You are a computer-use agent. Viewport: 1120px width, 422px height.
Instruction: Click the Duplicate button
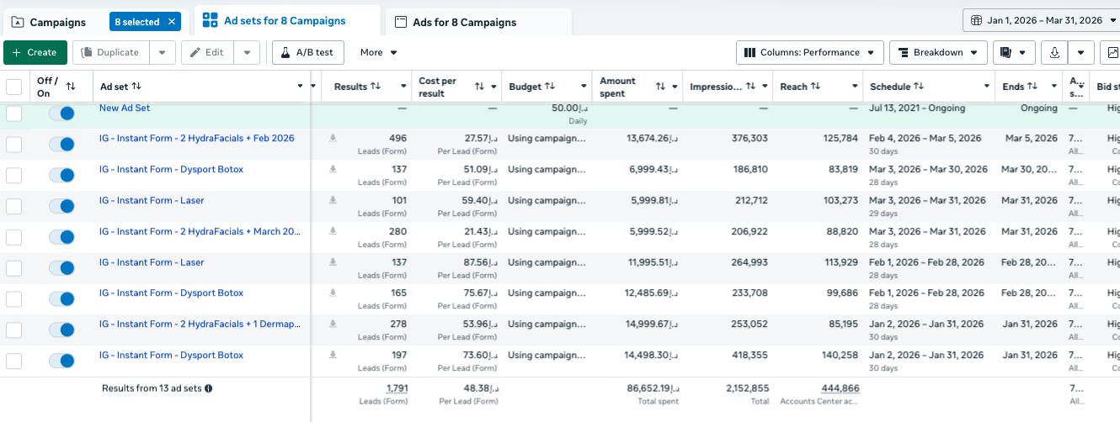(x=111, y=52)
